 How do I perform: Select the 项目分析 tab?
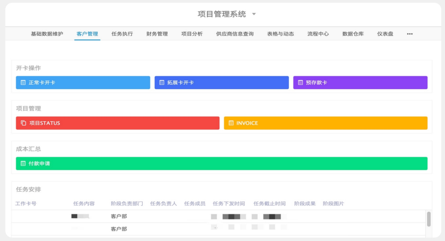click(192, 34)
